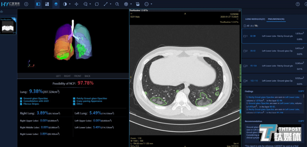This screenshot has width=307, height=147.
Task: Click COPY next to Findings
Action: [x=301, y=91]
